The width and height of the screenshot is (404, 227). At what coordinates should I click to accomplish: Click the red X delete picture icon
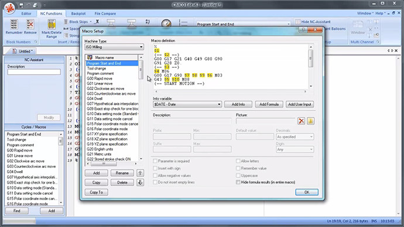pos(301,121)
